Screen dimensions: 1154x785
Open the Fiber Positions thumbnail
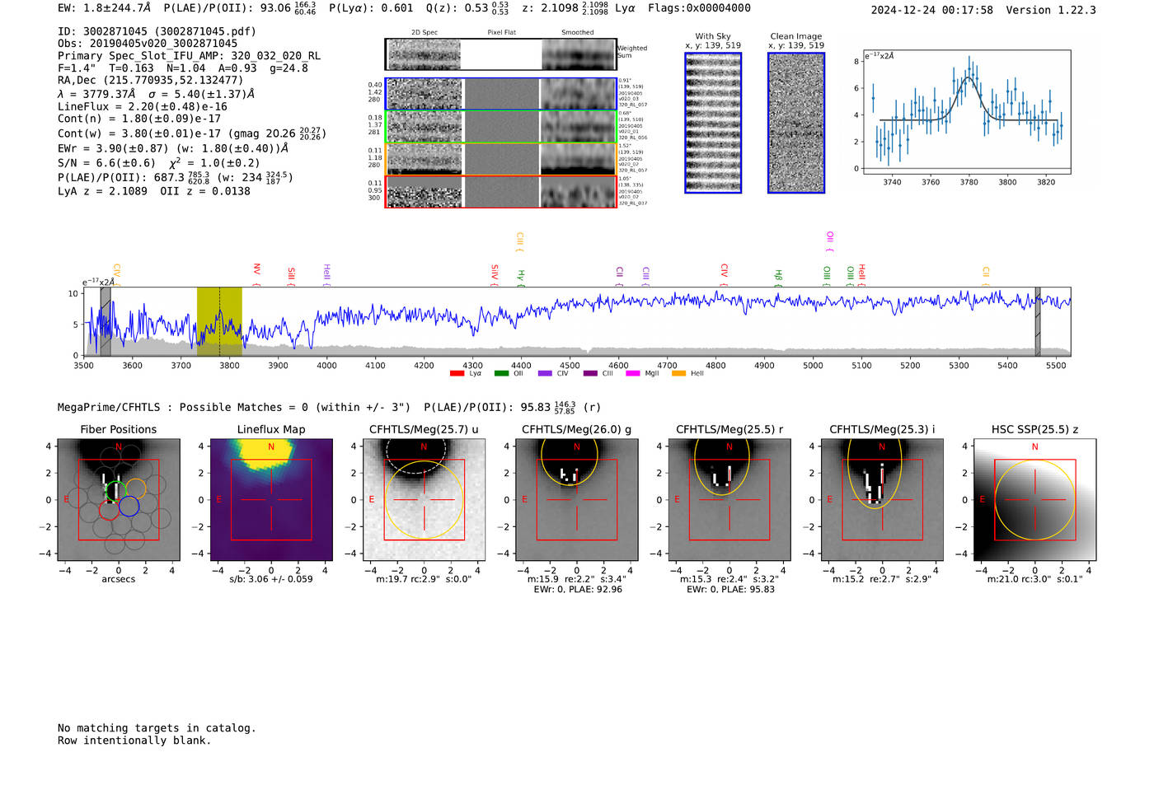[x=119, y=500]
